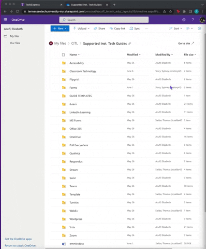This screenshot has width=206, height=249.
Task: Click the Stream folder icon
Action: pos(64,170)
